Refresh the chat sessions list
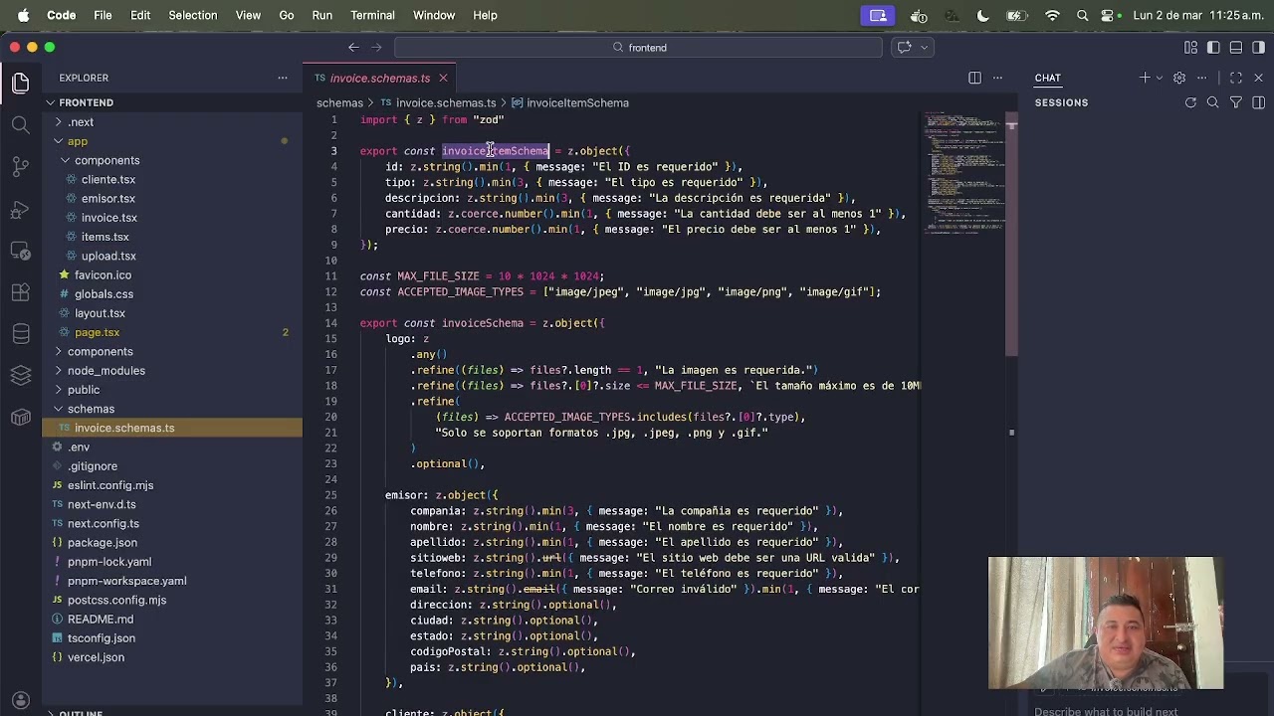This screenshot has width=1274, height=716. (x=1190, y=102)
